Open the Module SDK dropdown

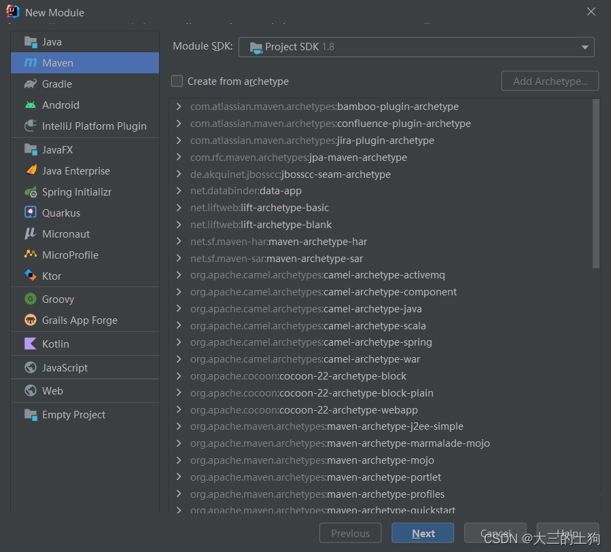(x=416, y=47)
